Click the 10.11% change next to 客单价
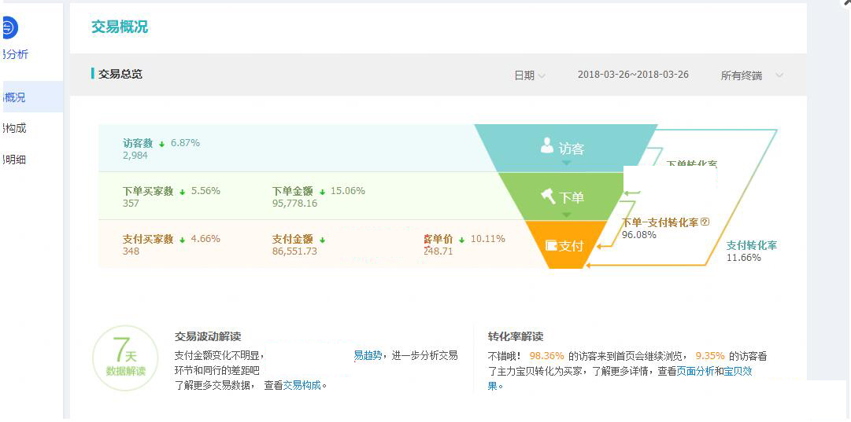 [488, 238]
